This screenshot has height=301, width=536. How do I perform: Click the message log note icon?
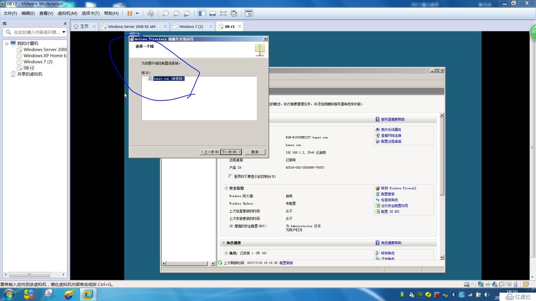point(526,285)
